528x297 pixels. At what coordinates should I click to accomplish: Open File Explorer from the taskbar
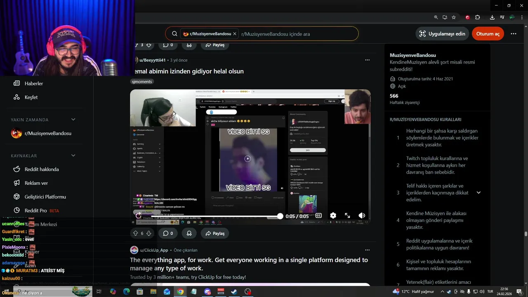(x=153, y=292)
